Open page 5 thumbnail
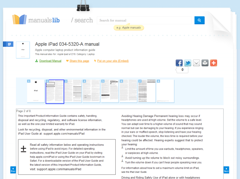 pos(110,91)
